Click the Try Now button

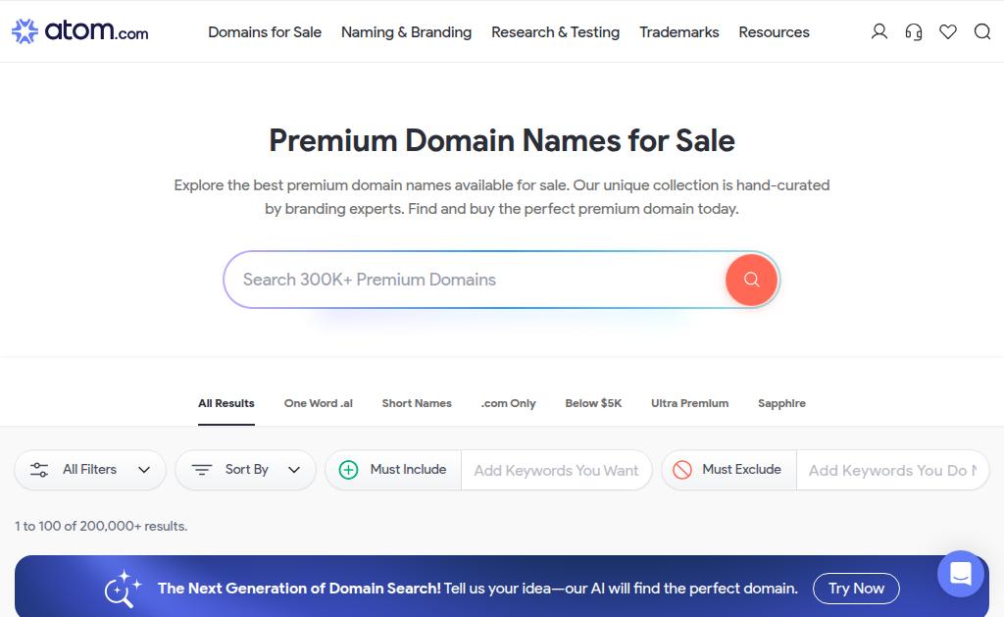[x=856, y=589]
